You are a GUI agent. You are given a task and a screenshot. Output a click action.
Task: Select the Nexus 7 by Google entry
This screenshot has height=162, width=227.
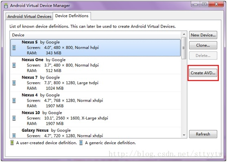[x=96, y=83]
